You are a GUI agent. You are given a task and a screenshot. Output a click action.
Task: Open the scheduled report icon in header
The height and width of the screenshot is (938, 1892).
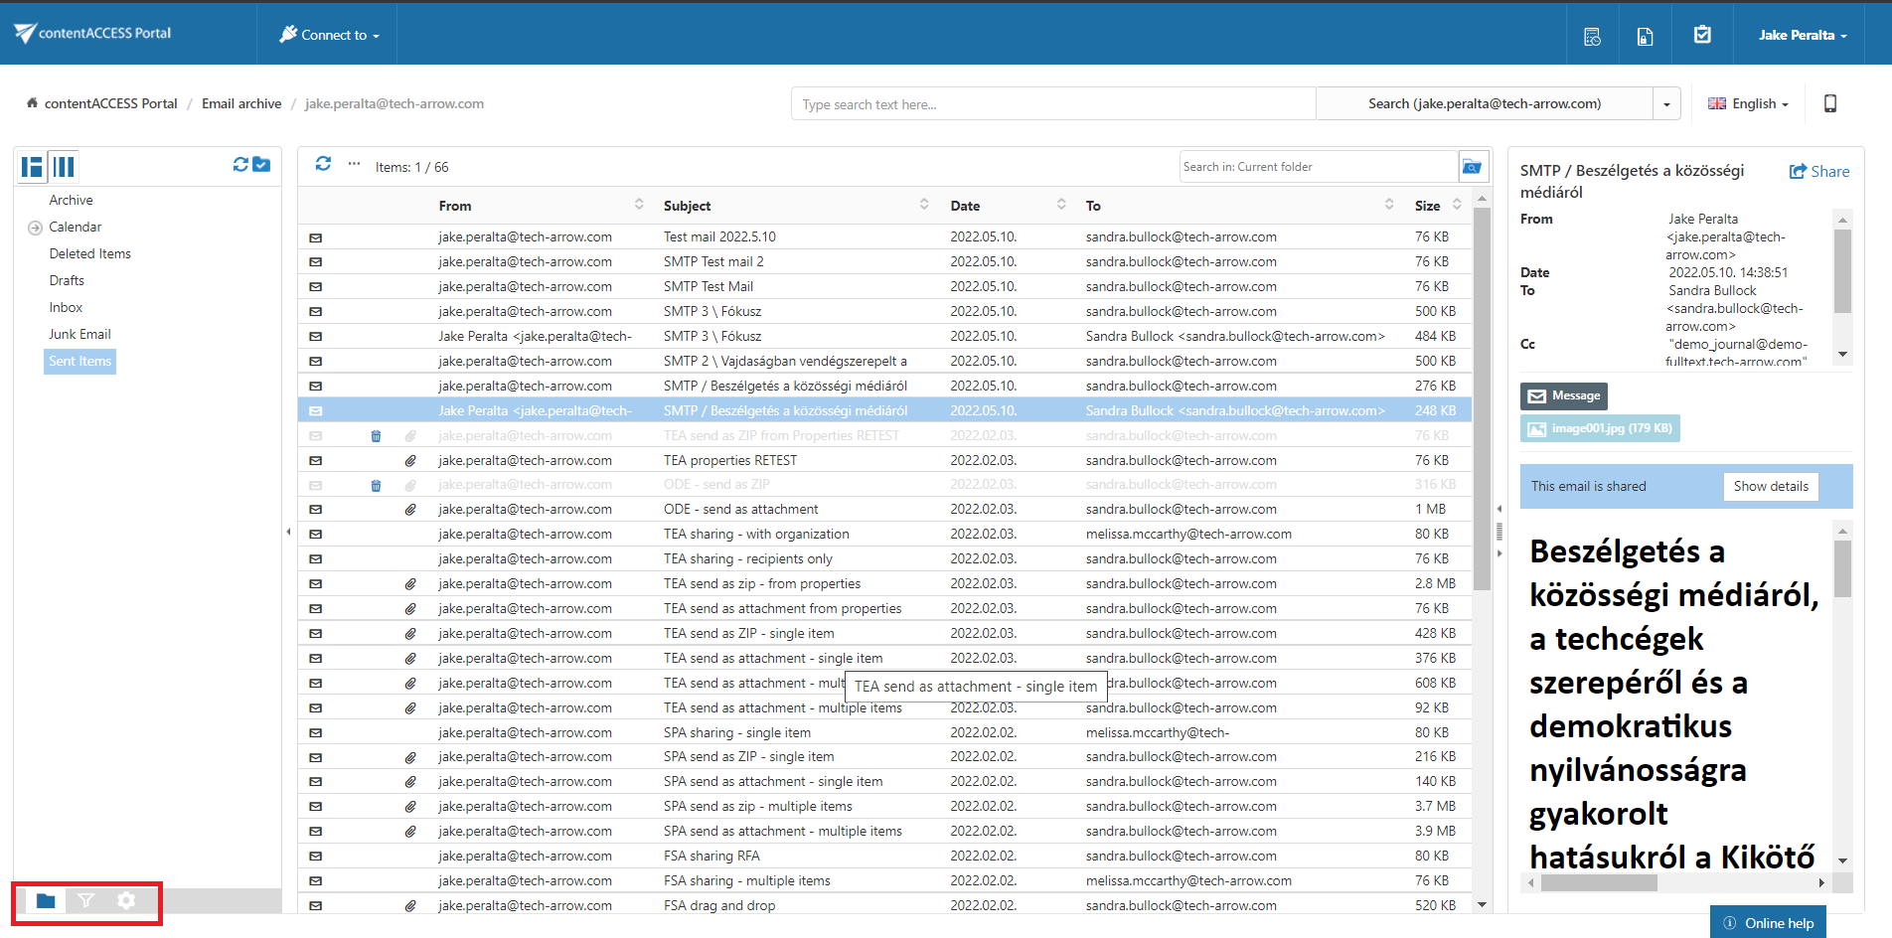click(1592, 37)
